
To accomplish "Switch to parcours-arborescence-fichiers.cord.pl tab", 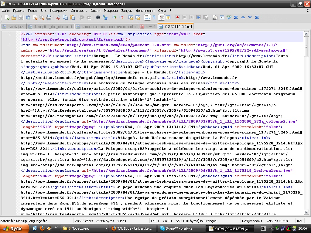I will point(107,27).
